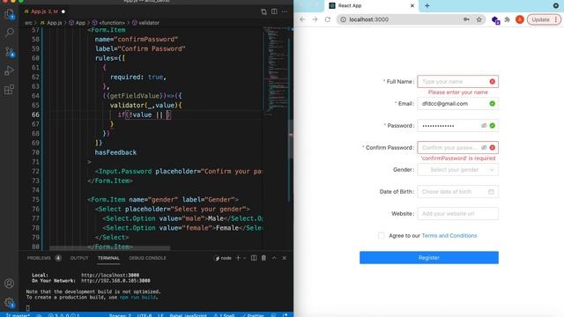Click the open changes icon in editor toolbar
The width and height of the screenshot is (564, 317).
263,11
